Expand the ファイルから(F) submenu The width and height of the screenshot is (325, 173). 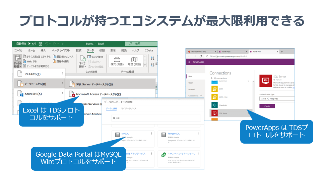coord(40,74)
